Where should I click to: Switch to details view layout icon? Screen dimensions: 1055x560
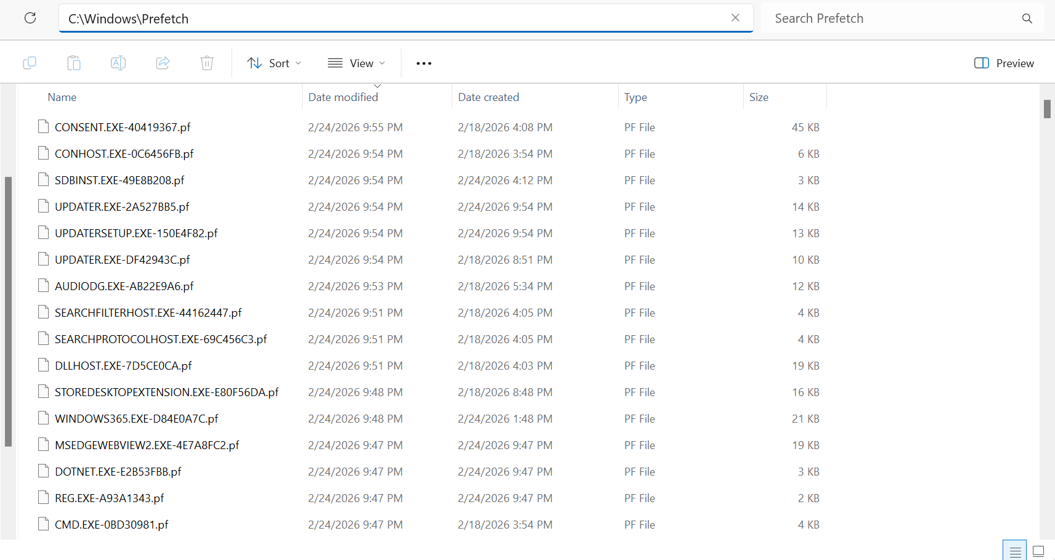pos(1015,551)
